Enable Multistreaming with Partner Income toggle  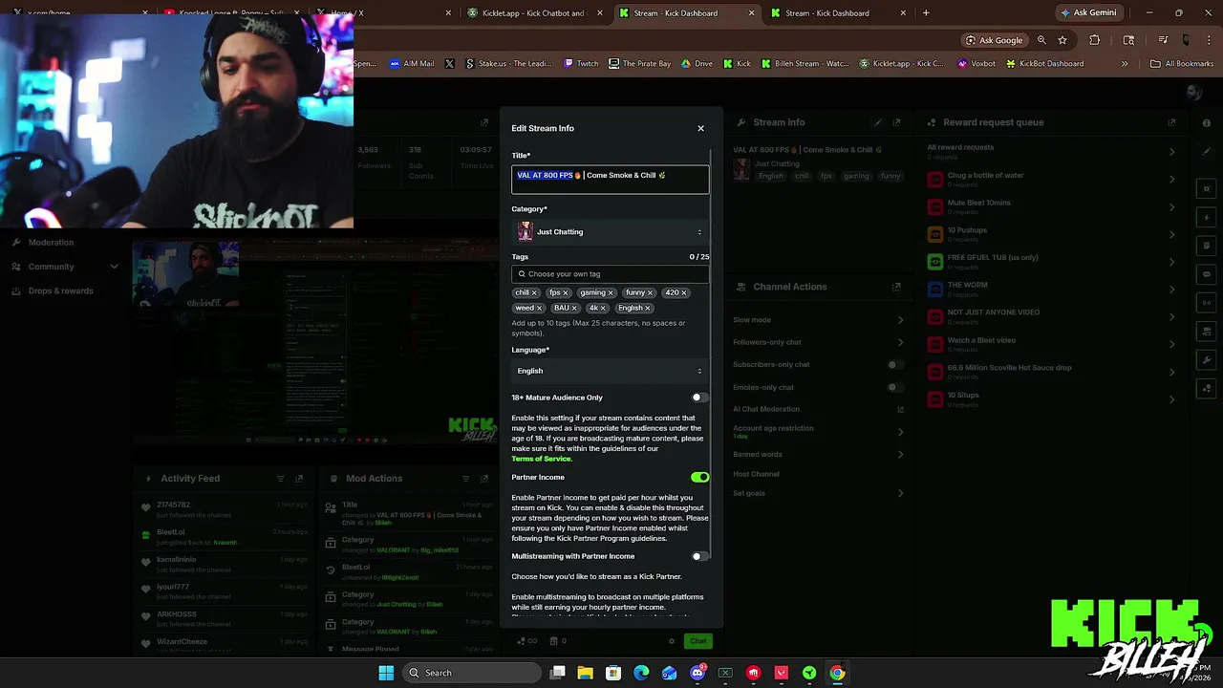(x=700, y=556)
